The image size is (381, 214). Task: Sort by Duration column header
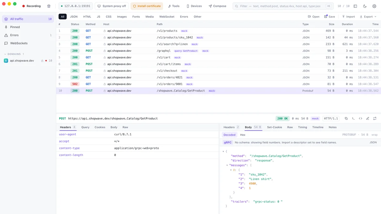pos(347,24)
